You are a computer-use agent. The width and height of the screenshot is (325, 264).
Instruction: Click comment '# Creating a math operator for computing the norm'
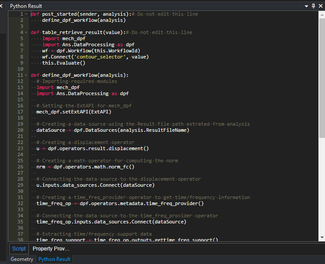[x=107, y=161]
